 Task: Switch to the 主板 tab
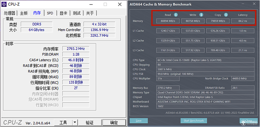(x=23, y=13)
